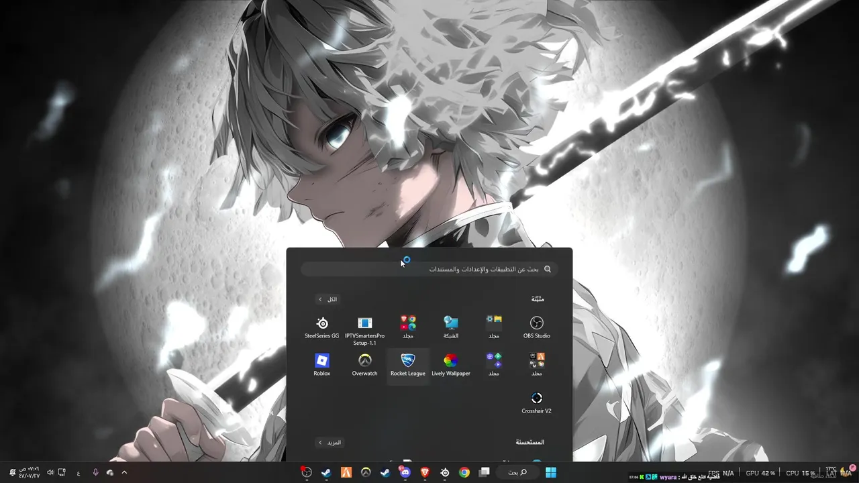The height and width of the screenshot is (483, 859).
Task: Open OBS Studio from pinned apps
Action: 536,327
